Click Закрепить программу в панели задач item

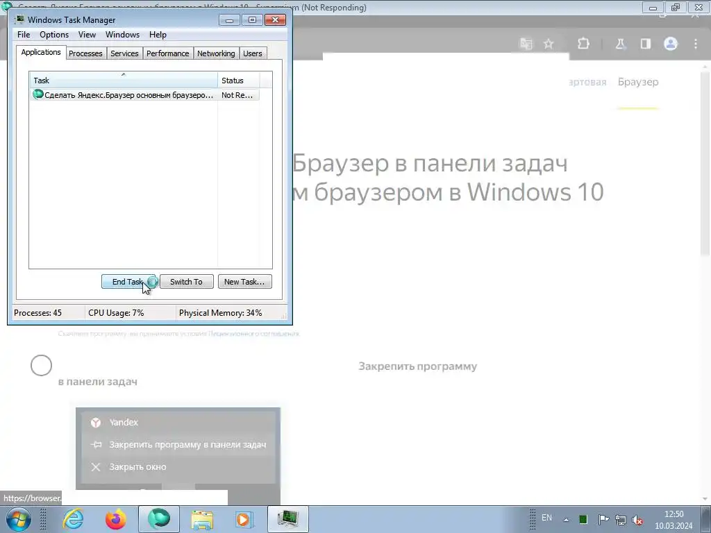(178, 445)
